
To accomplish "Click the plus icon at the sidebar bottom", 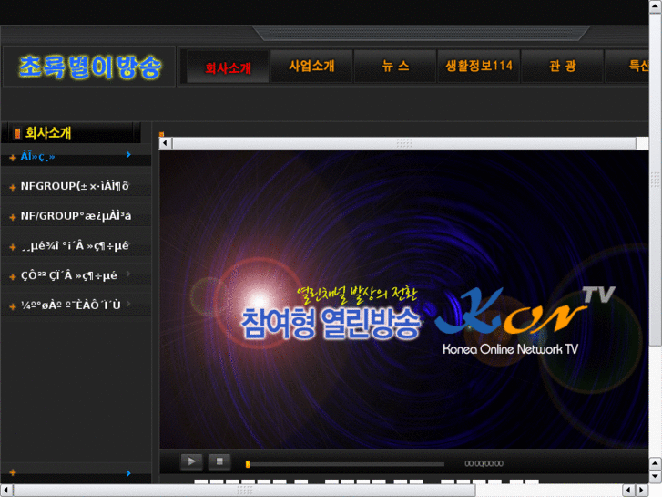I will pos(13,472).
